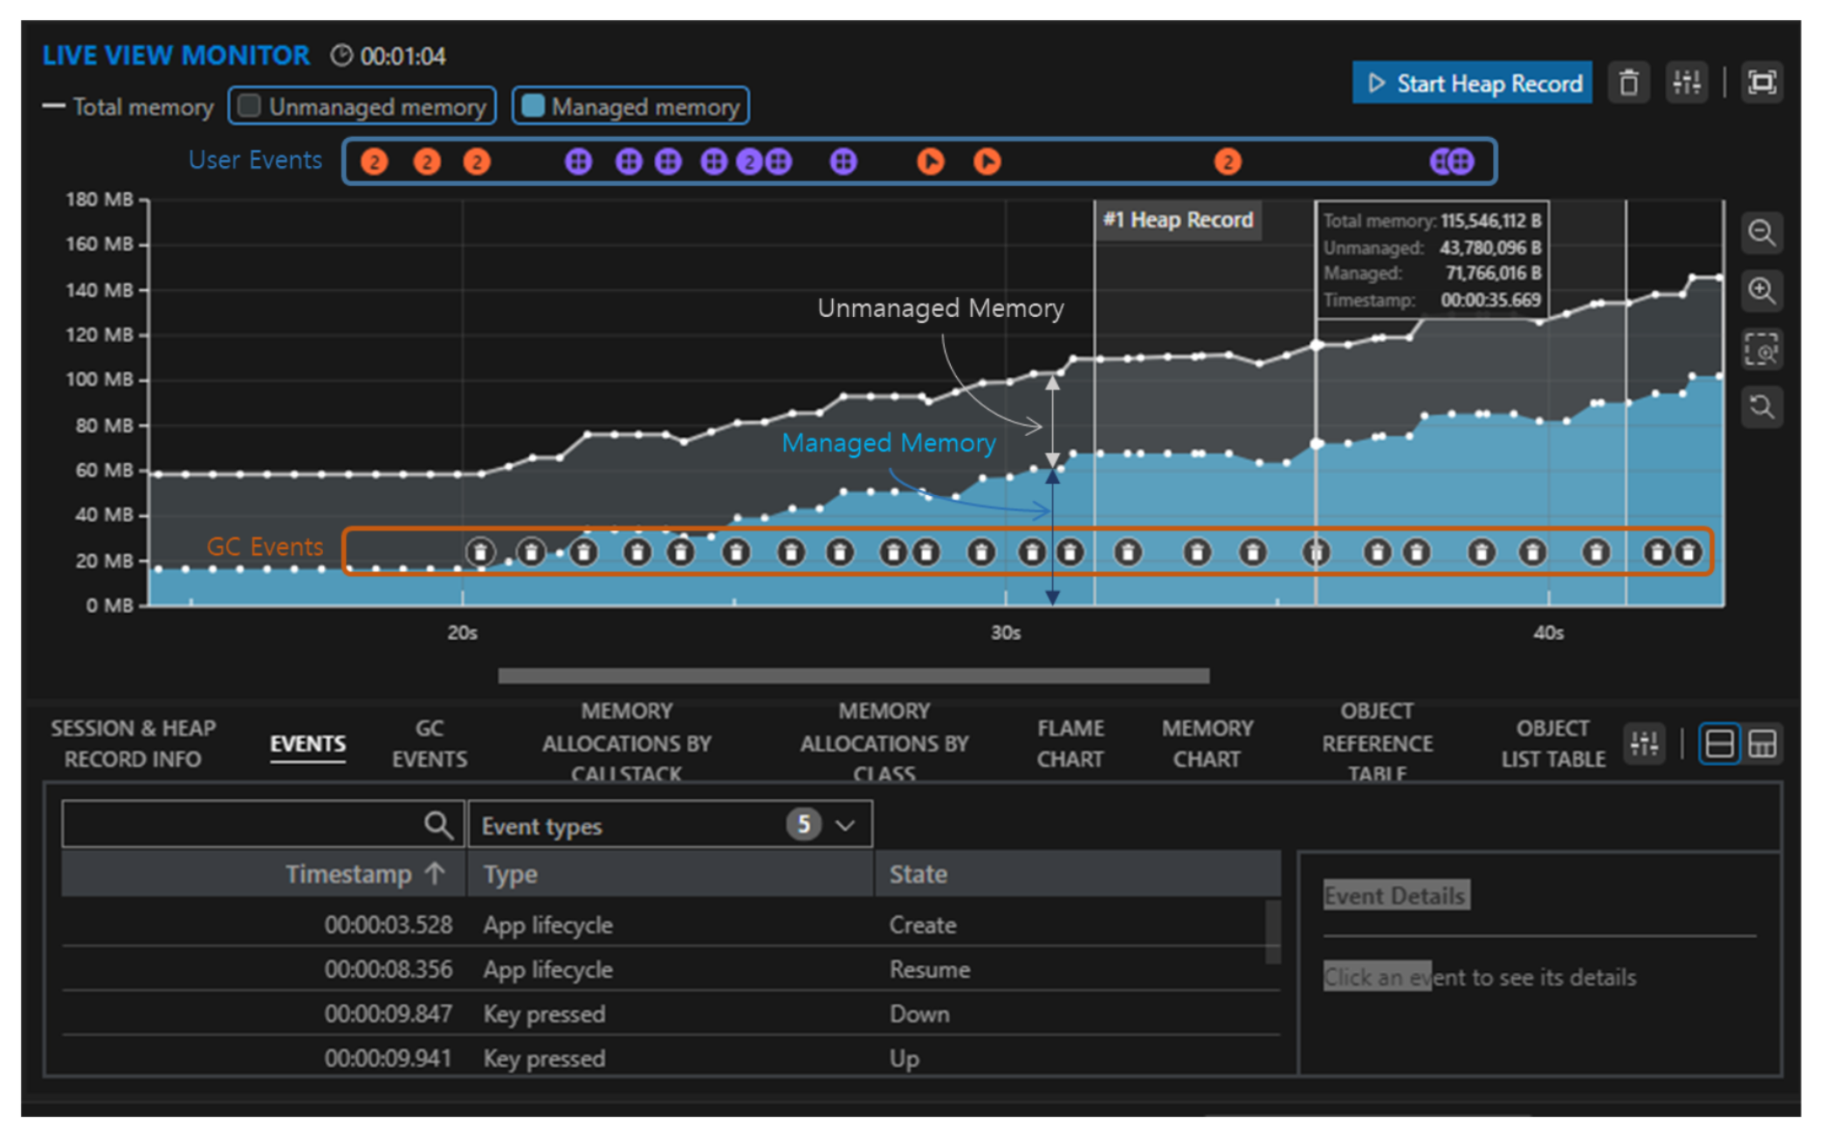Click Start Heap Record button
Image resolution: width=1830 pixels, height=1123 pixels.
pyautogui.click(x=1472, y=83)
